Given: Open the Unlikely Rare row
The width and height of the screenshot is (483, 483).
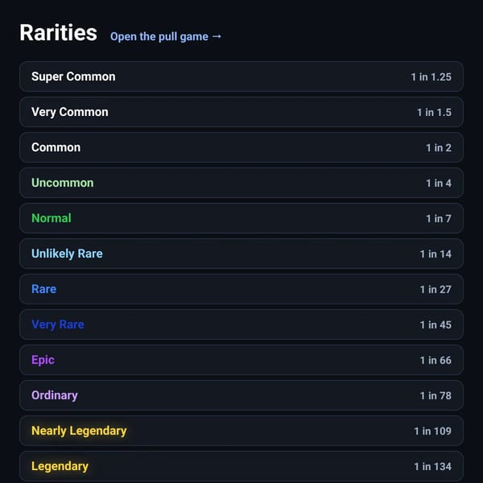Looking at the screenshot, I should (x=242, y=254).
